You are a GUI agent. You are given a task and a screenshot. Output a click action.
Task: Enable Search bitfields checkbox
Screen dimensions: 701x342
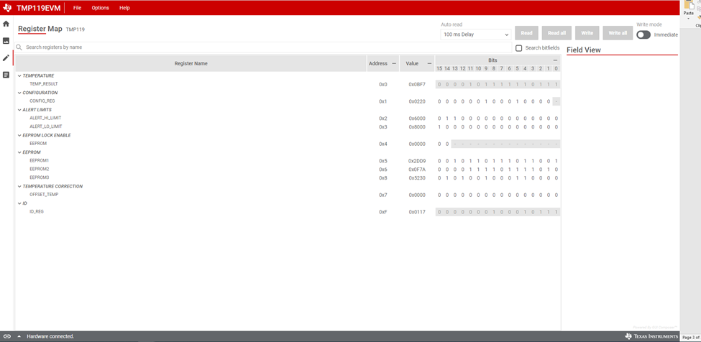coord(518,47)
